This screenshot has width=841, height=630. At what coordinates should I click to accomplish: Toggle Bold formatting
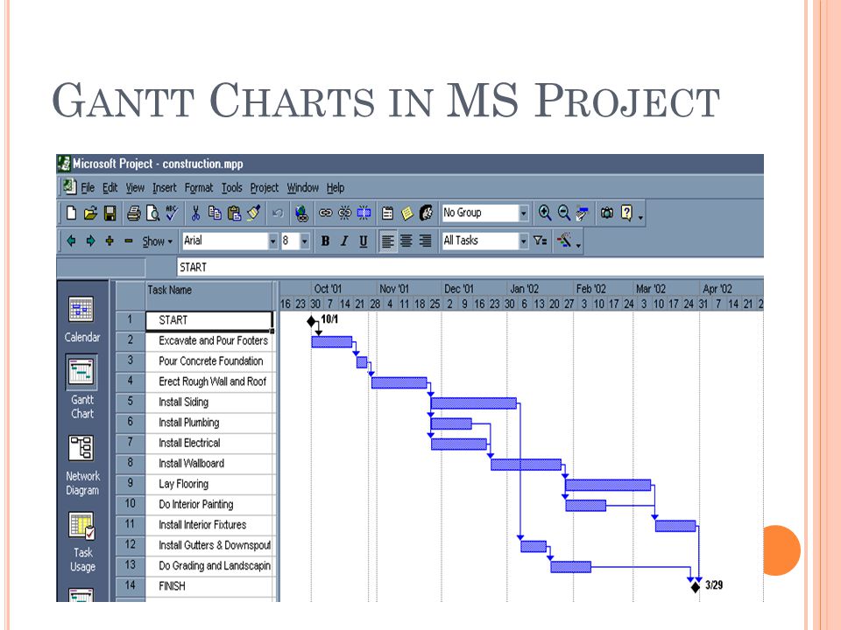click(325, 241)
